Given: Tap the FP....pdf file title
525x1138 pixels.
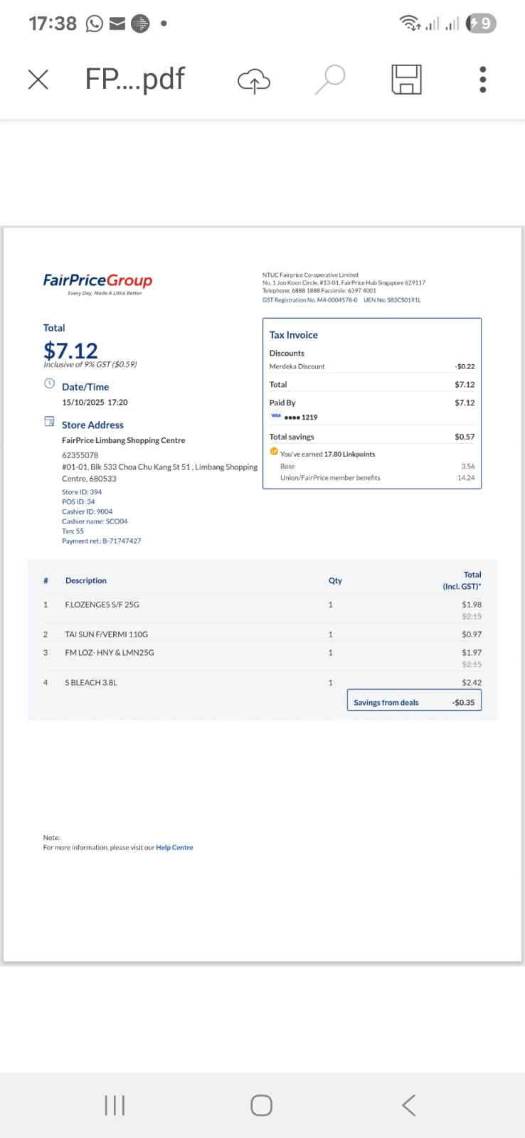Looking at the screenshot, I should tap(134, 79).
